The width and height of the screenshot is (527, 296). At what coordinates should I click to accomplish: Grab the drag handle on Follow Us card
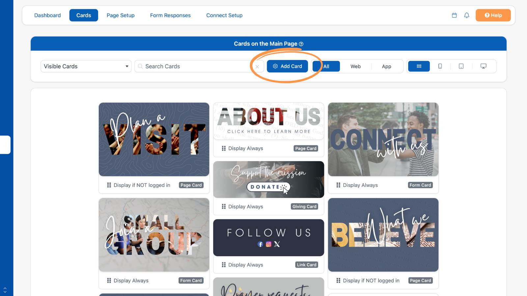[x=224, y=265]
